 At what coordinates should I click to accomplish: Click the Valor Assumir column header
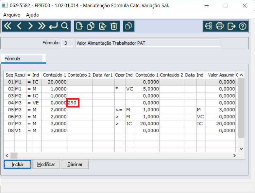point(221,75)
